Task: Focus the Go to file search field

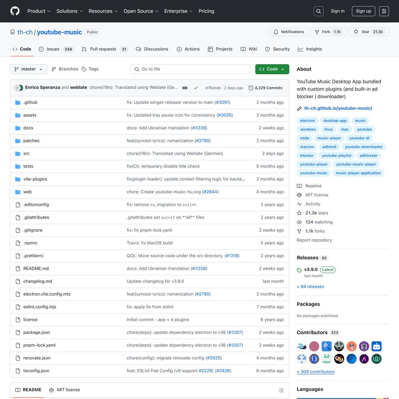Action: click(190, 69)
